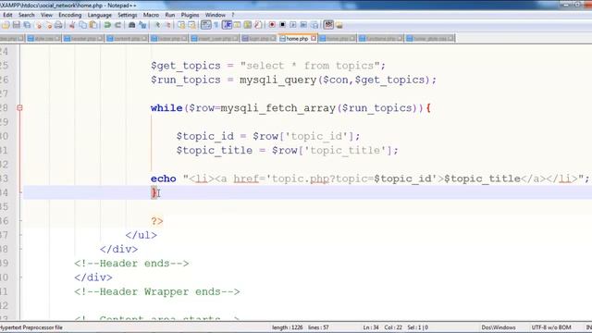Select the active home.php tab

297,39
